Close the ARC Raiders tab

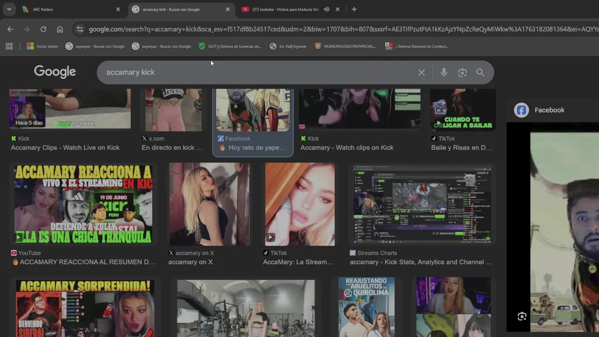(118, 9)
